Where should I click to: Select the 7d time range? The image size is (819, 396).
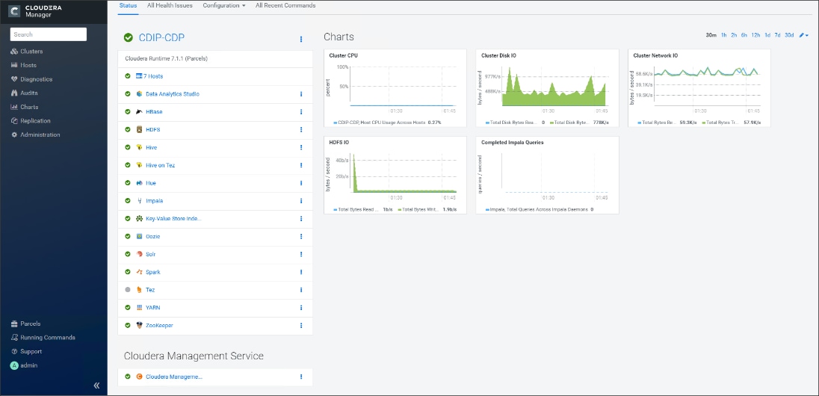pos(777,35)
